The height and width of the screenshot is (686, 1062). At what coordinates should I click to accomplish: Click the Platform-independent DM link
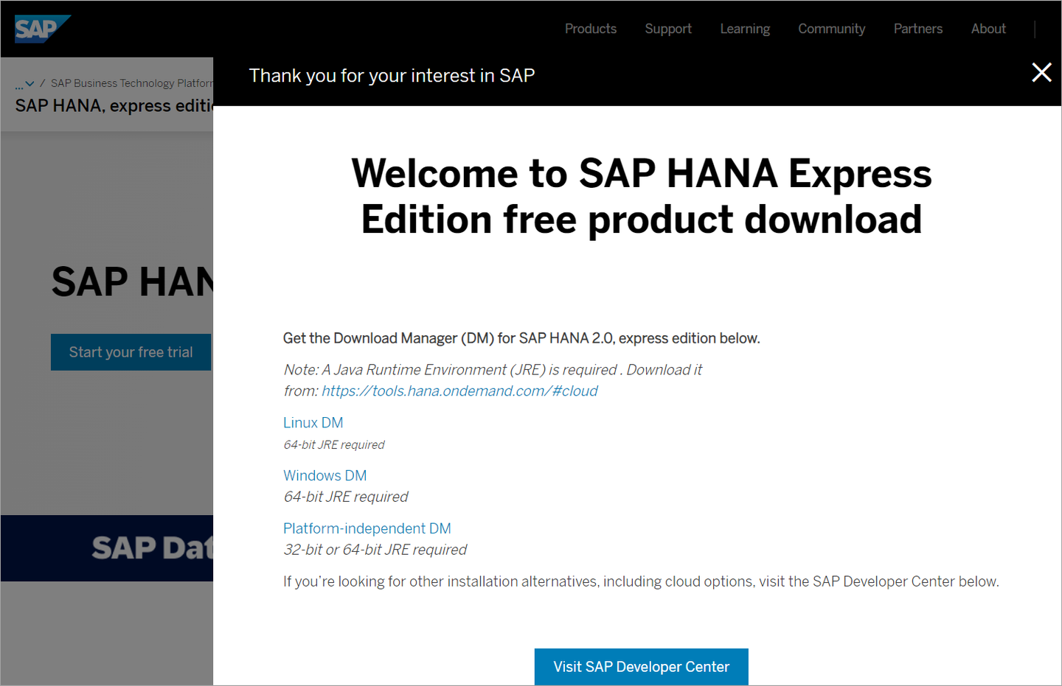(367, 529)
